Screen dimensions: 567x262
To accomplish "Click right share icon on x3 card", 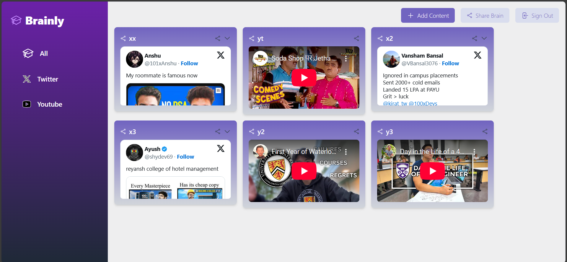I will tap(218, 132).
